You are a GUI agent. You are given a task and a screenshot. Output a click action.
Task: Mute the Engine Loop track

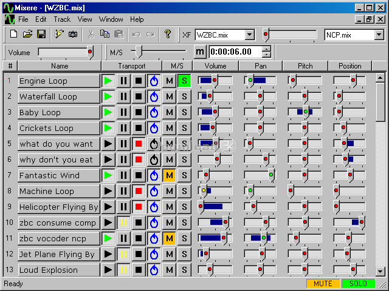[169, 81]
